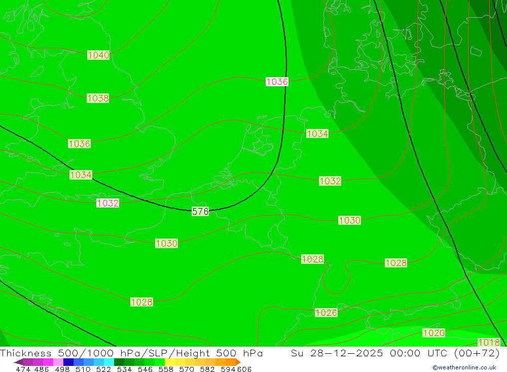Click the 606 legend value

tap(244, 369)
